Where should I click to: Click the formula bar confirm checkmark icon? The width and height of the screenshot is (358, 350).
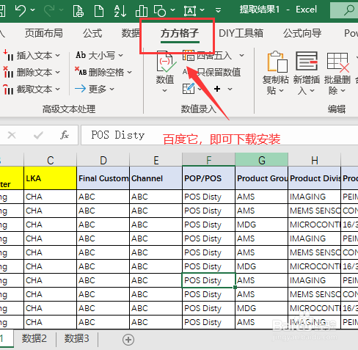point(38,135)
